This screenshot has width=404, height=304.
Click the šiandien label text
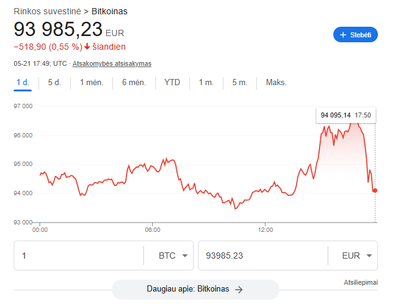[x=109, y=47]
